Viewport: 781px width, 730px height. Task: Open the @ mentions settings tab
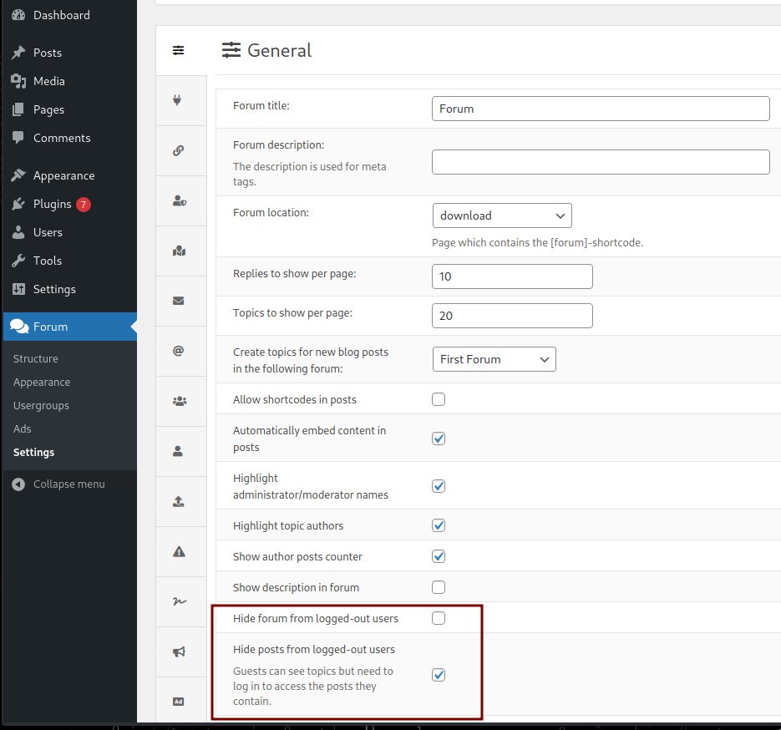178,351
